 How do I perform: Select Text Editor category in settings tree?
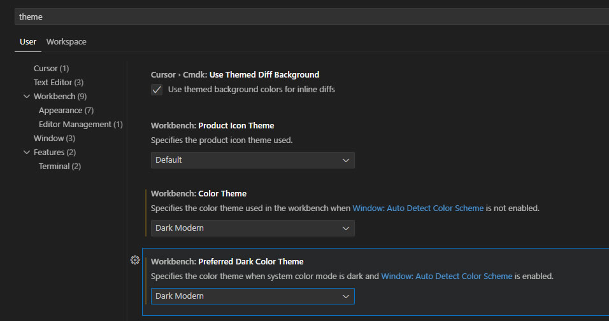(x=58, y=83)
